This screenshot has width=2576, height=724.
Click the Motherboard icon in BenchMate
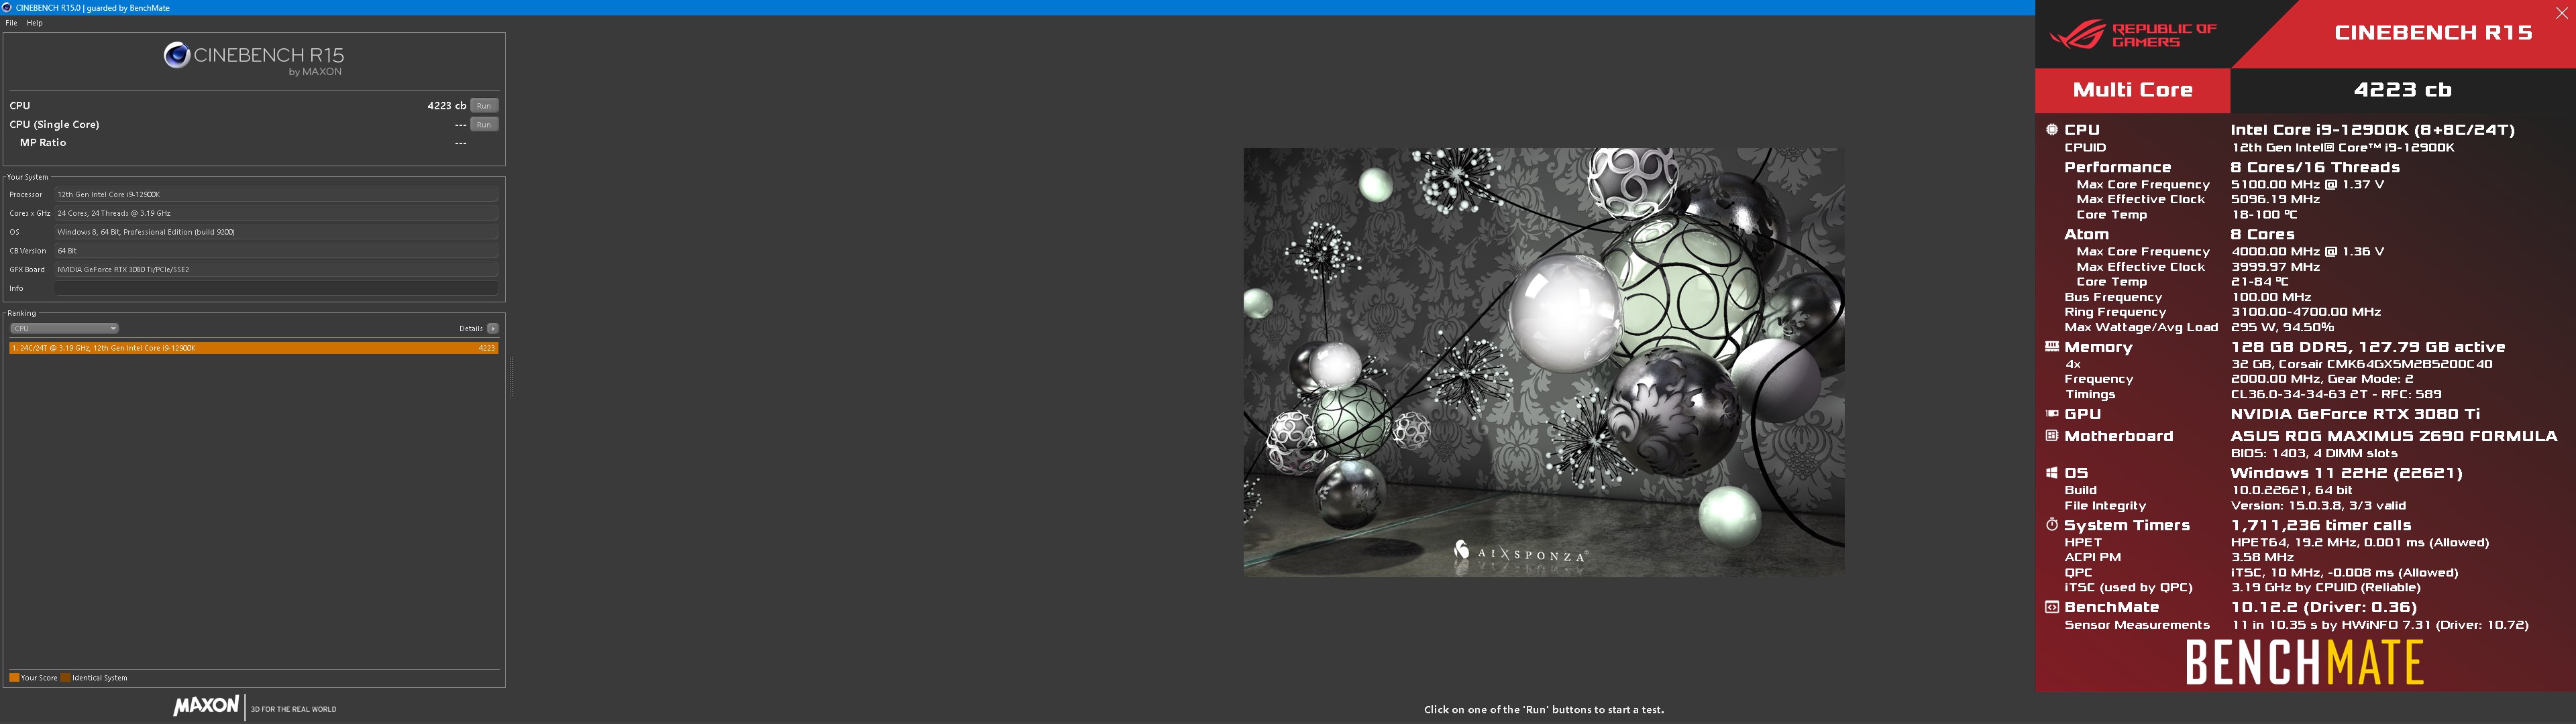click(2051, 436)
